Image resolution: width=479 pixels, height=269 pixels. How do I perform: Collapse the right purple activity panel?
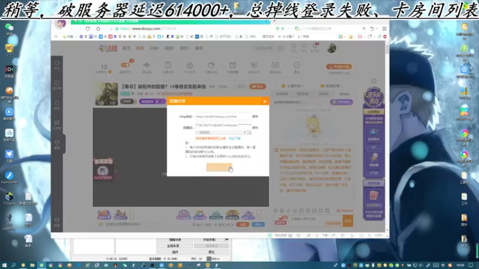[374, 81]
